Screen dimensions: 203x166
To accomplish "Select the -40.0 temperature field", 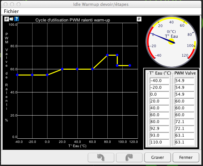I will click(x=159, y=81).
